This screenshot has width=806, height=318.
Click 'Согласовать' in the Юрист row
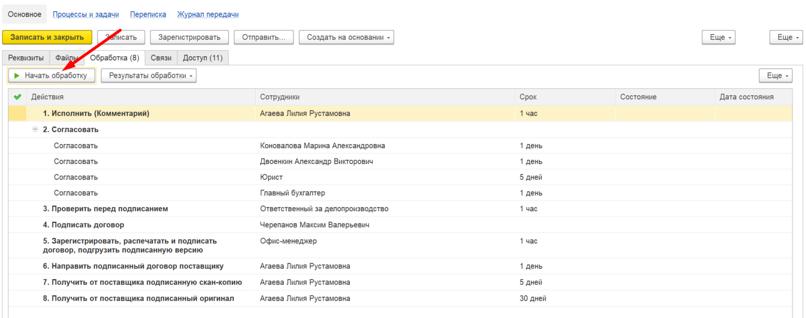(75, 177)
